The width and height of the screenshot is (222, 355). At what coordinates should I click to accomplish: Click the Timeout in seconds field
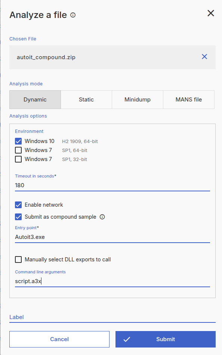coord(112,185)
